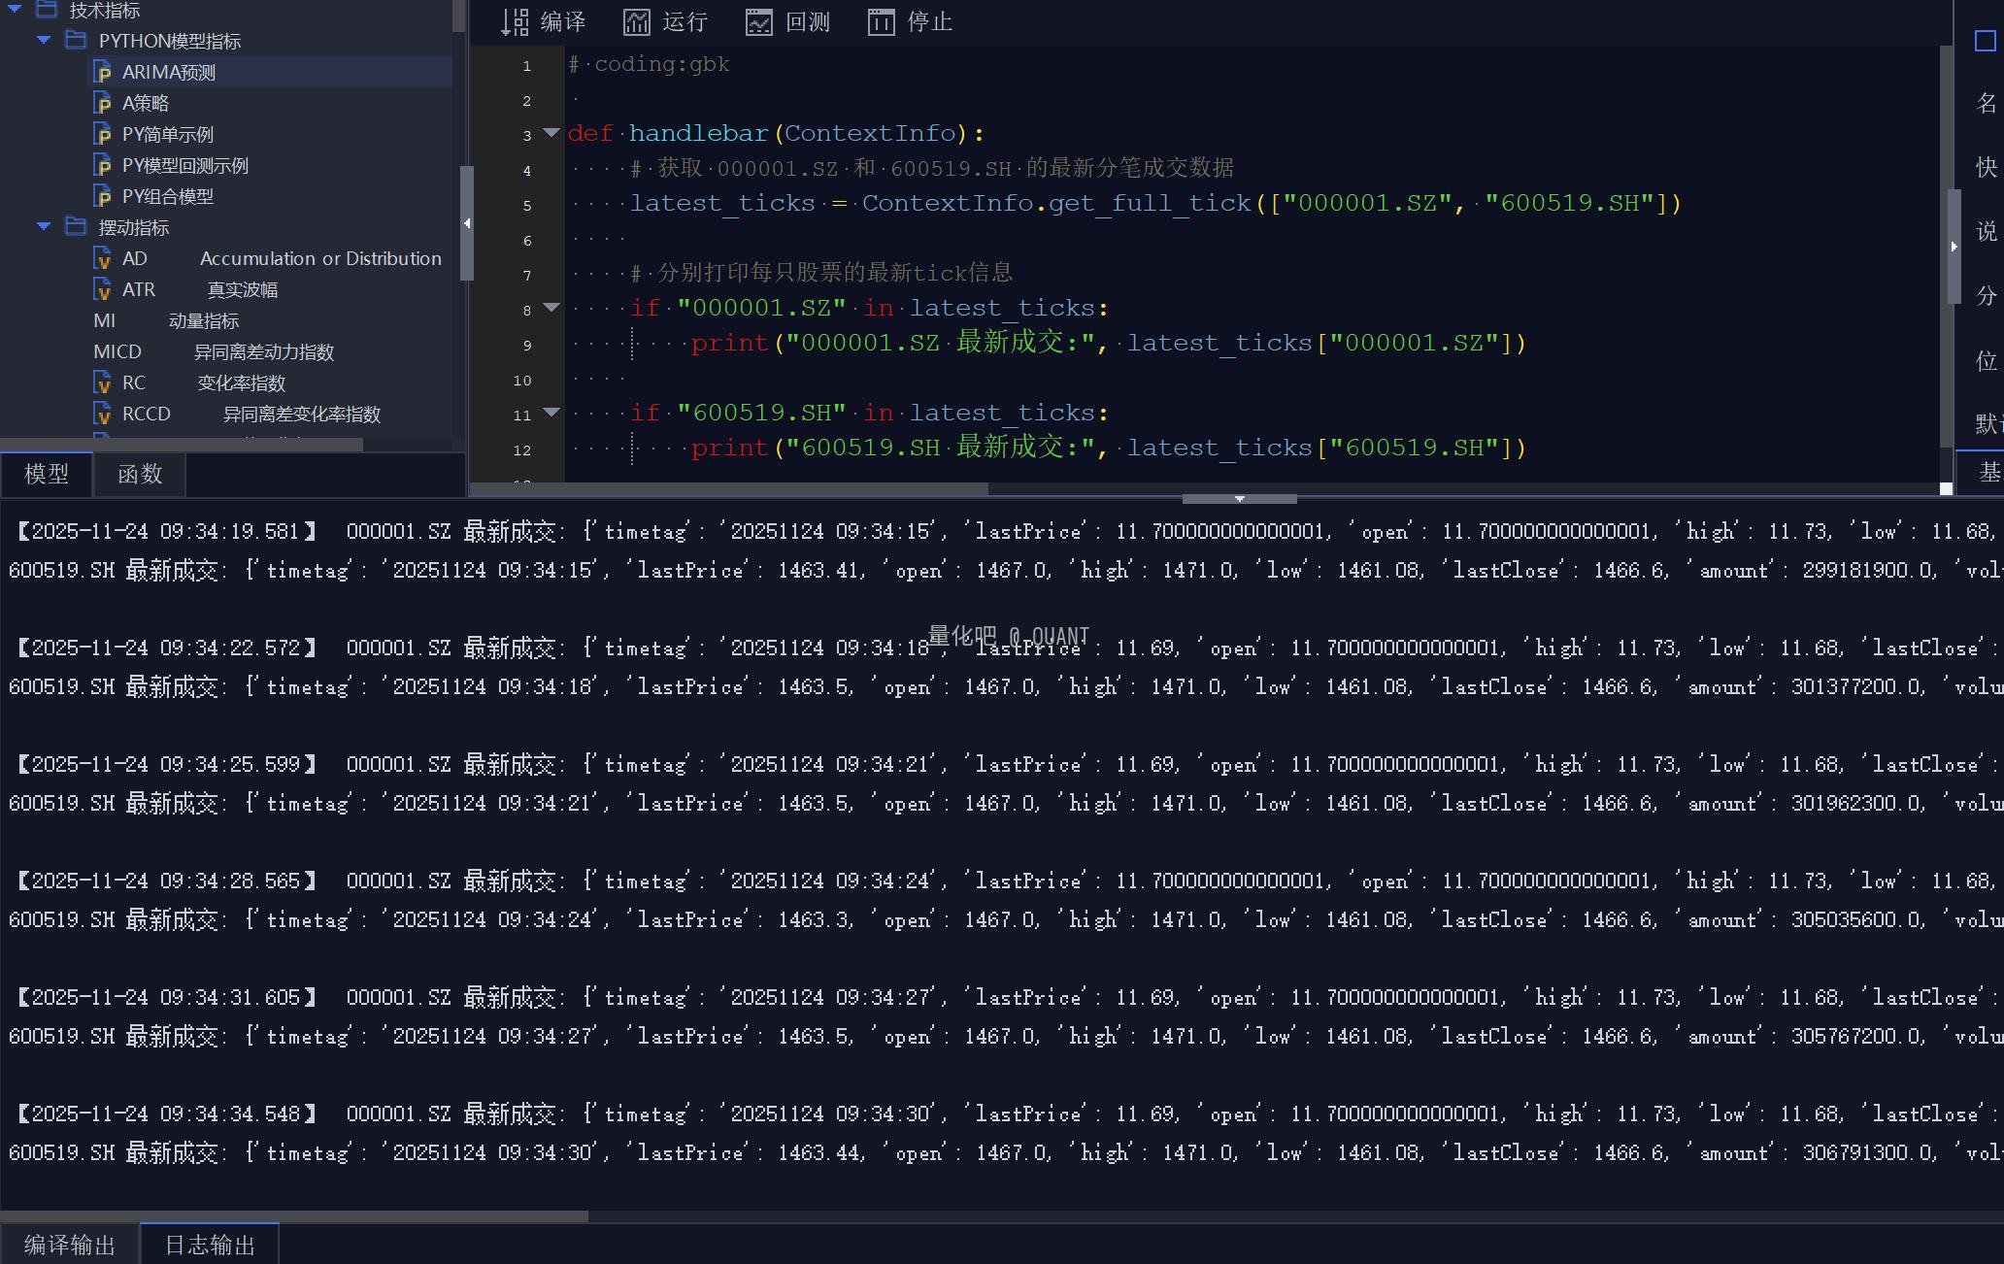The image size is (2004, 1264).
Task: Click the RCCD indicator icon
Action: click(x=103, y=414)
